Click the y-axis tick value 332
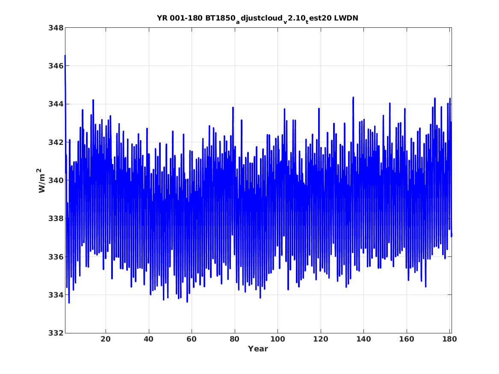 pyautogui.click(x=56, y=333)
